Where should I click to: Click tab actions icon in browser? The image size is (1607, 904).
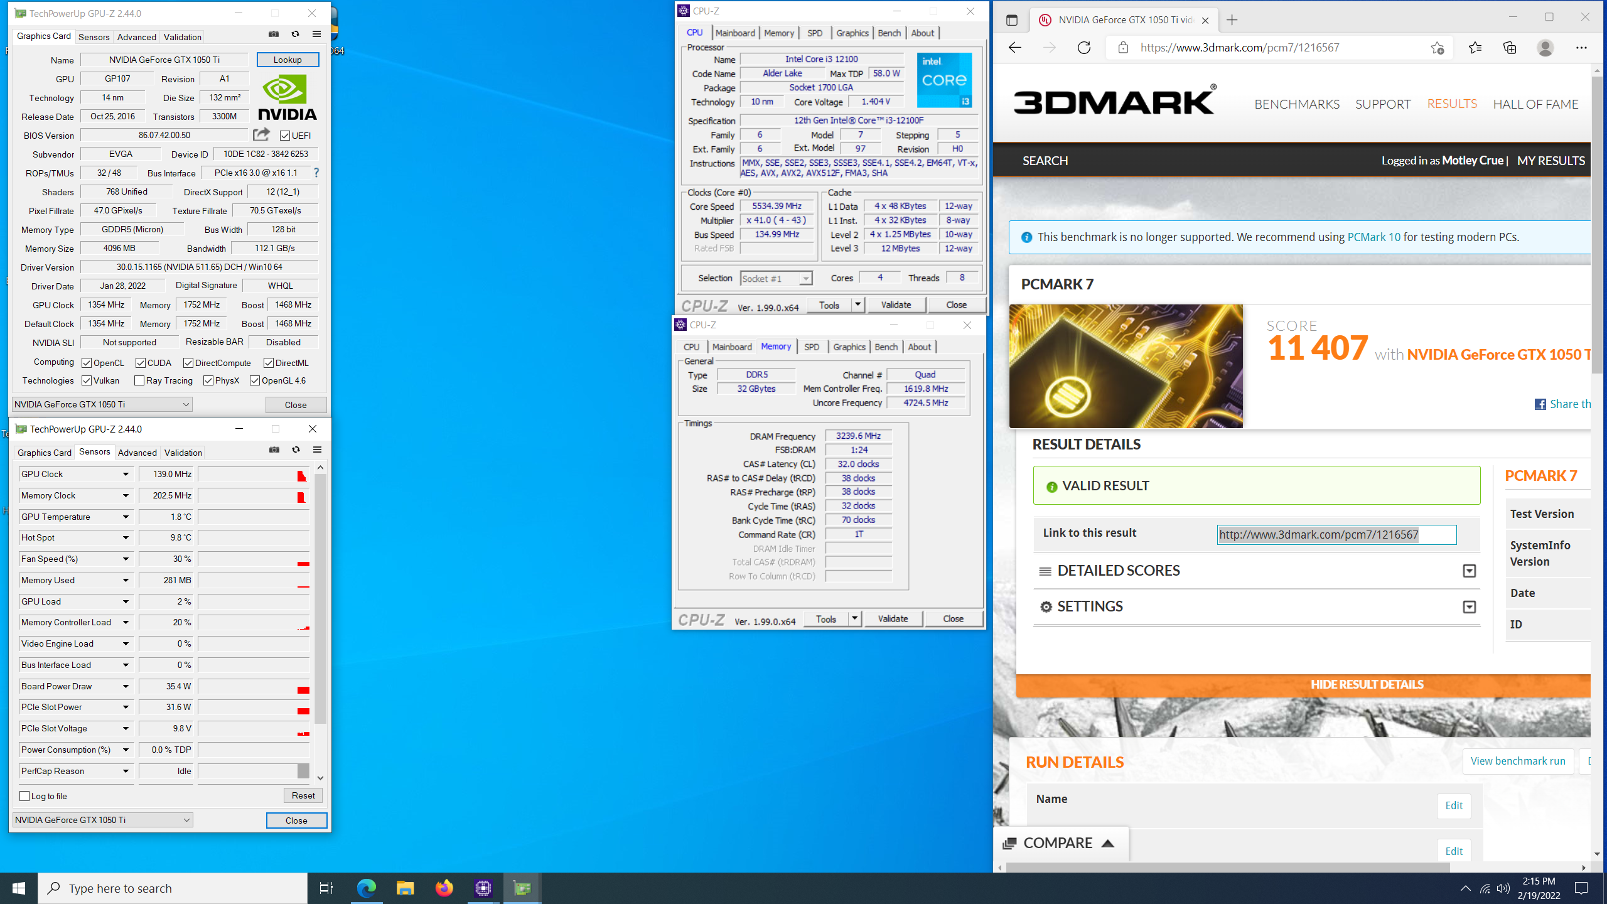1012,20
